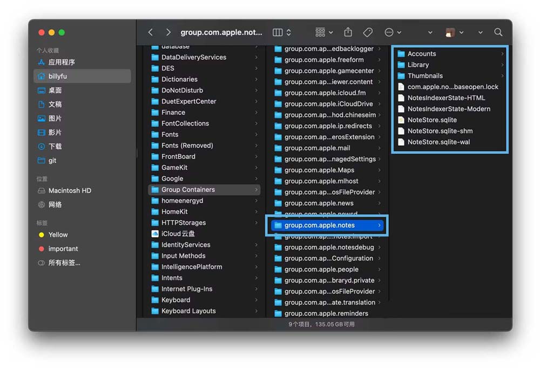
Task: Click the back navigation arrow
Action: click(151, 32)
